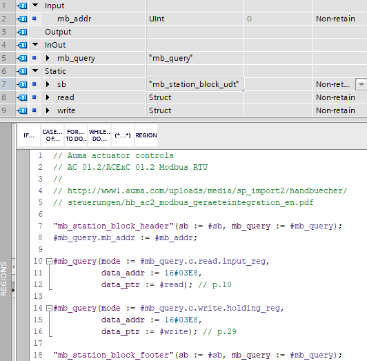This screenshot has height=361, width=367.
Task: Click the interface icon on the Input row
Action: coord(22,6)
